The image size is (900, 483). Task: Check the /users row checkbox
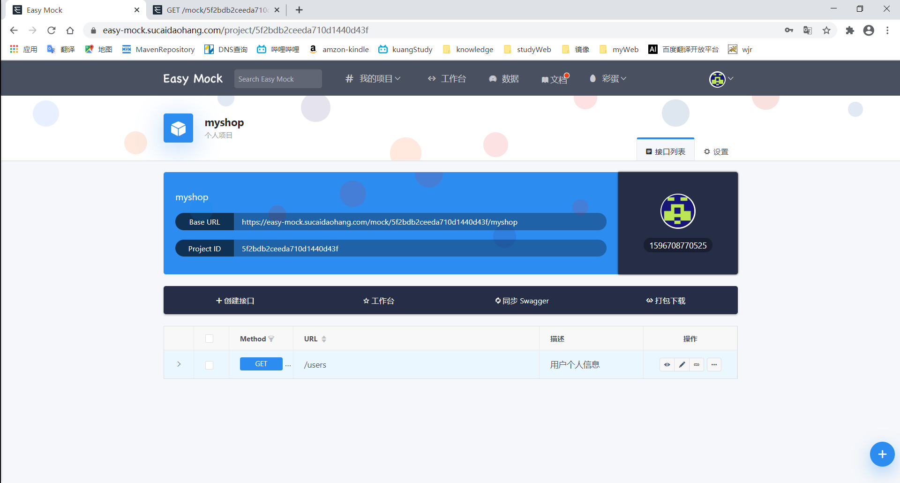point(209,365)
